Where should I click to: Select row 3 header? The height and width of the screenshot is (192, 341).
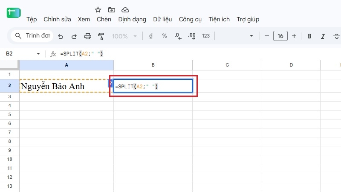pos(9,97)
